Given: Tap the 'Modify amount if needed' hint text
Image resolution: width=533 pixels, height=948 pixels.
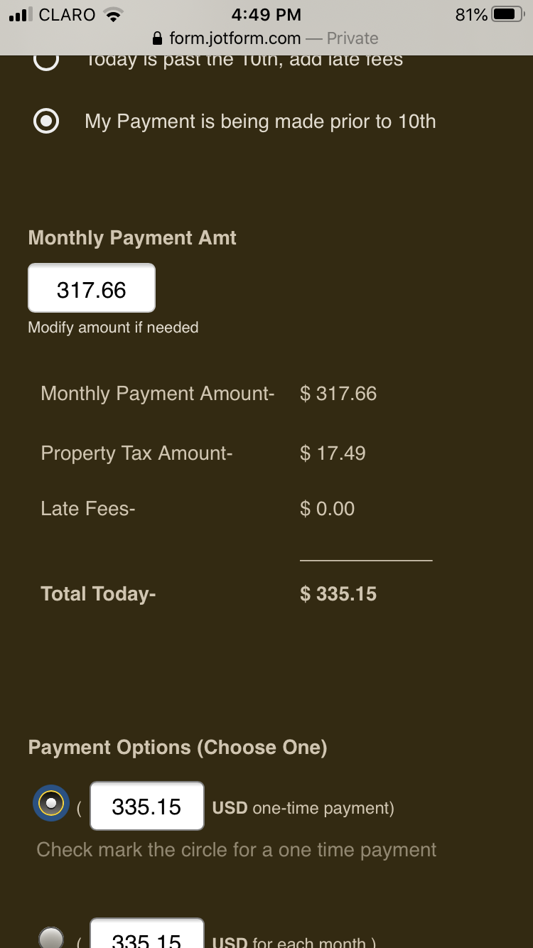Looking at the screenshot, I should 113,328.
